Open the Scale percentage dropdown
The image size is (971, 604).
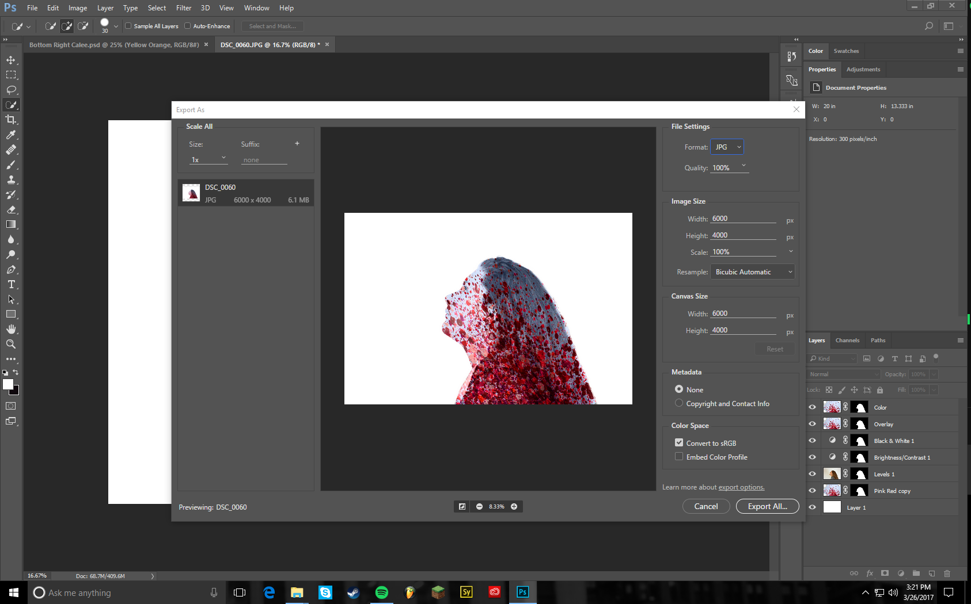[x=791, y=252]
